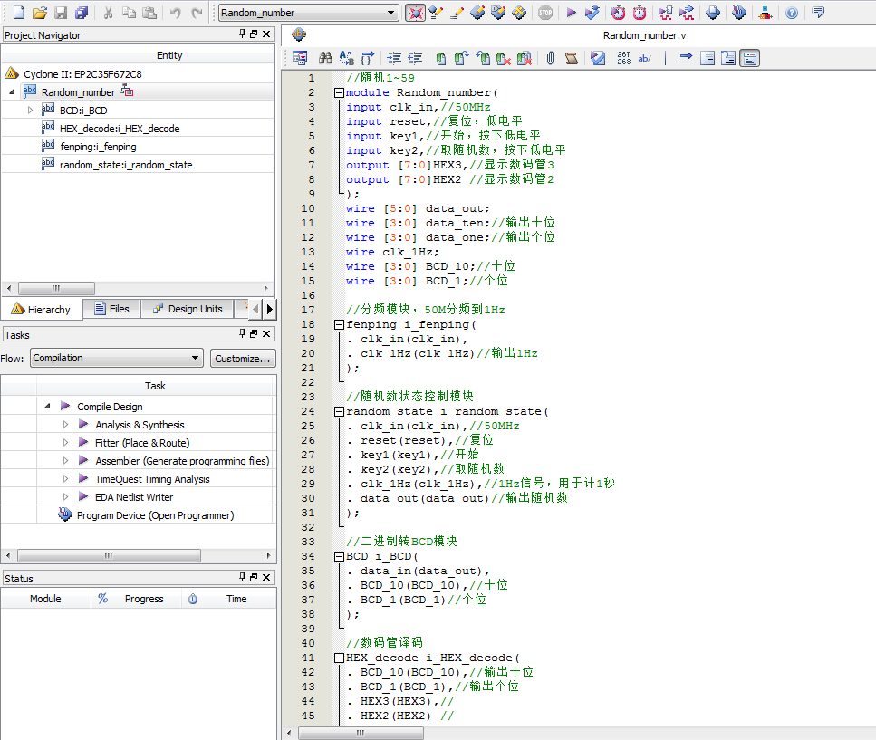Expand the Analysis & Synthesis task
This screenshot has height=740, width=876.
point(65,425)
